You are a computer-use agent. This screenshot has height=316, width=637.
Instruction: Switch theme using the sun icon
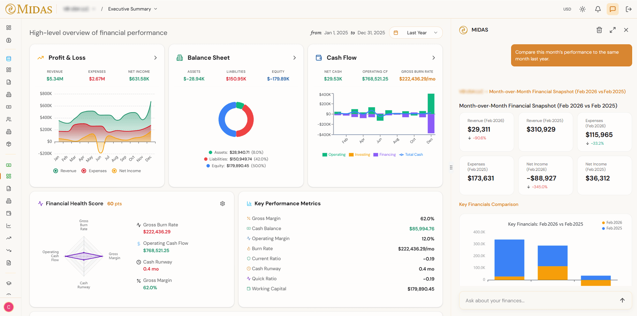[582, 9]
